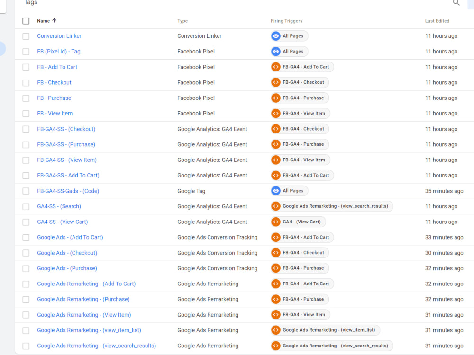
Task: Click the trigger icon in Google Ads - (Purchase) row
Action: [276, 268]
